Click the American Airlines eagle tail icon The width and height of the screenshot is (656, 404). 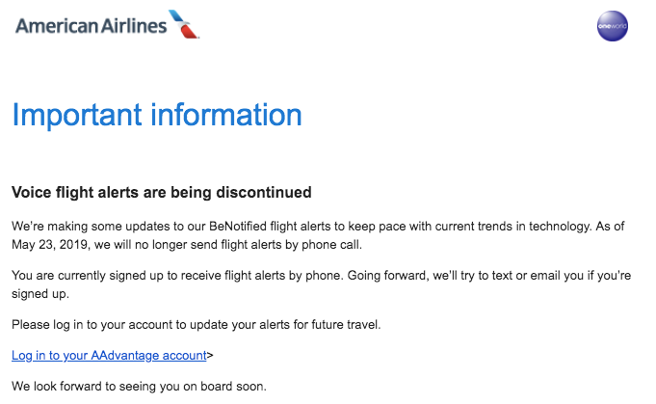184,24
